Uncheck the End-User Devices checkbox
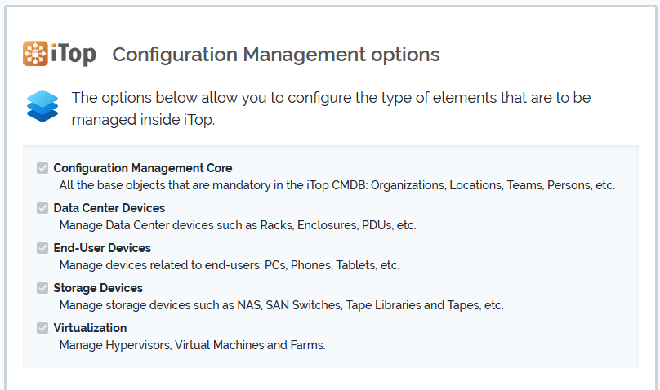Screen dimensions: 660x390 tap(42, 248)
